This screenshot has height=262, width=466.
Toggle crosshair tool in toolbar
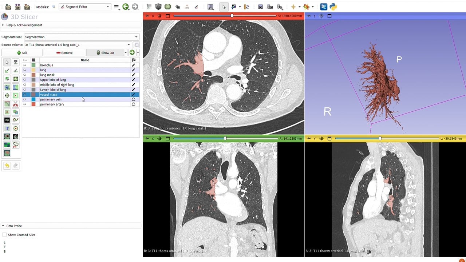click(x=293, y=7)
